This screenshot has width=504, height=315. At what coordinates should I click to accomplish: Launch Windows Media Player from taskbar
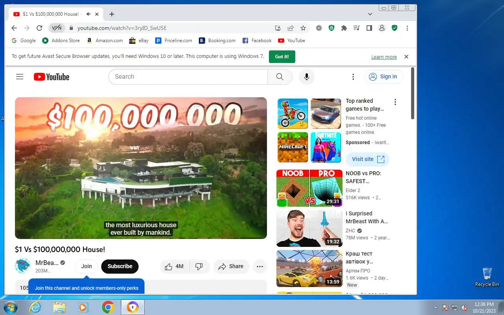tap(83, 307)
